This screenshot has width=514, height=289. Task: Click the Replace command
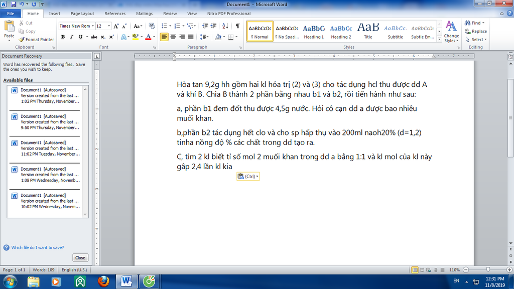pyautogui.click(x=476, y=31)
